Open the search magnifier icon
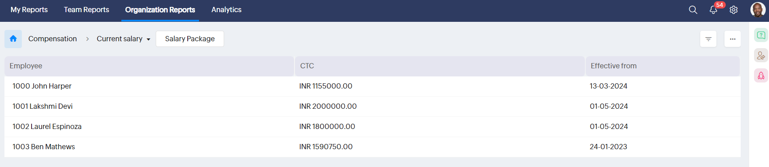Image resolution: width=769 pixels, height=167 pixels. pos(693,10)
